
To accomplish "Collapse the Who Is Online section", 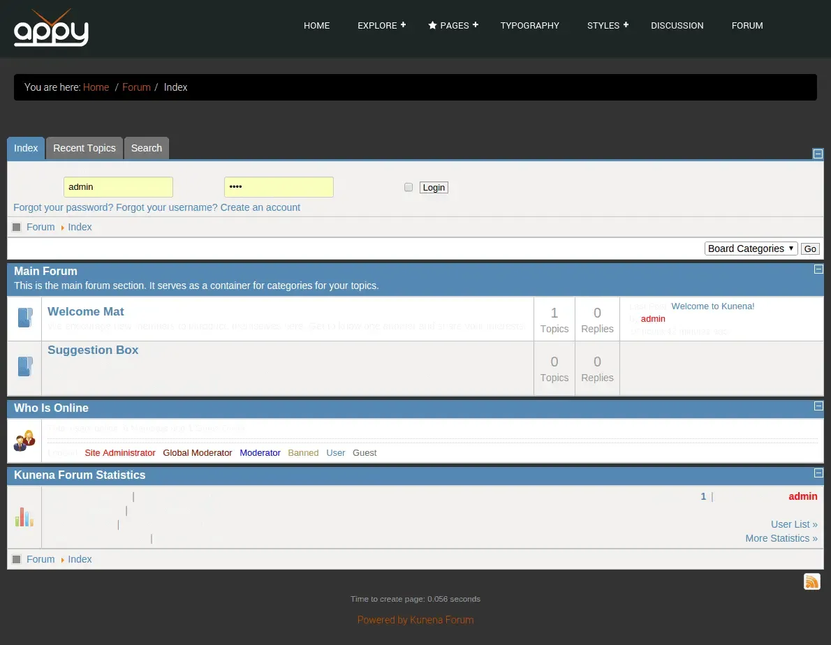I will 818,406.
